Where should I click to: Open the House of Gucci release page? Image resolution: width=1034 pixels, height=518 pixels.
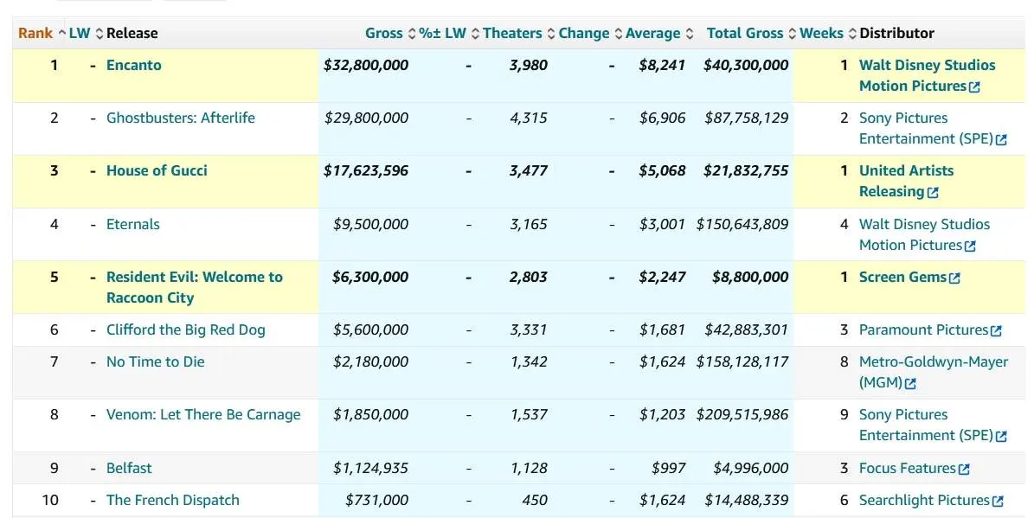(157, 170)
